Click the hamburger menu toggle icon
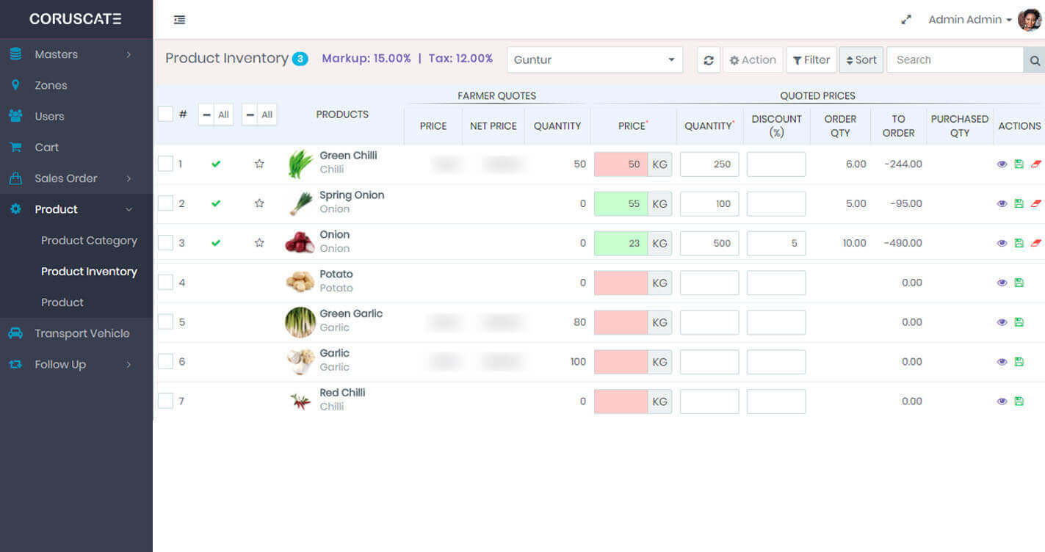Image resolution: width=1045 pixels, height=552 pixels. click(x=179, y=20)
